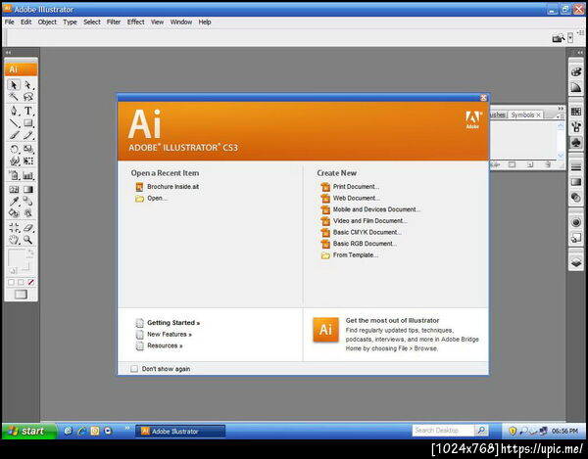The image size is (588, 459).
Task: Open the Symbols panel options menu
Action: 561,116
